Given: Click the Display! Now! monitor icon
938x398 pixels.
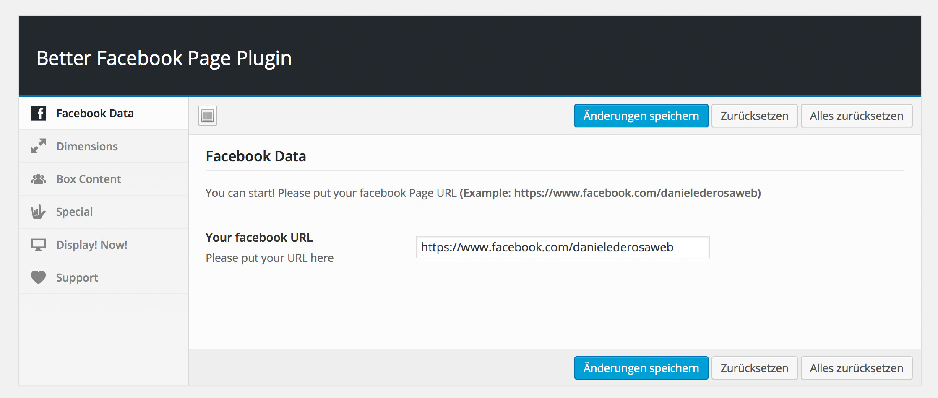Looking at the screenshot, I should pyautogui.click(x=38, y=245).
